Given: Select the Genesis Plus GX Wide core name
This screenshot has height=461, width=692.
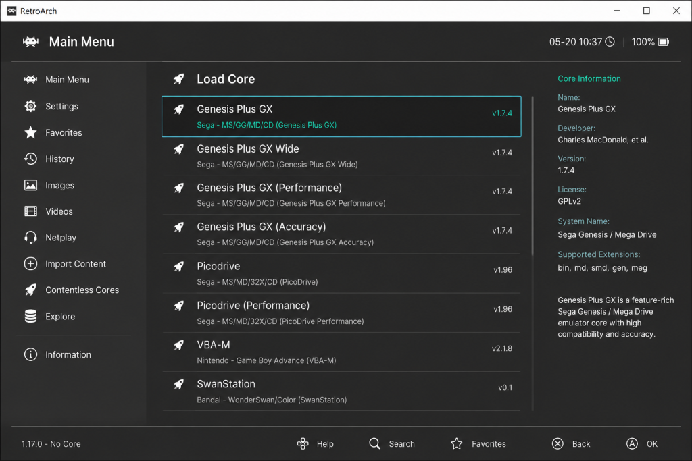Looking at the screenshot, I should [247, 149].
